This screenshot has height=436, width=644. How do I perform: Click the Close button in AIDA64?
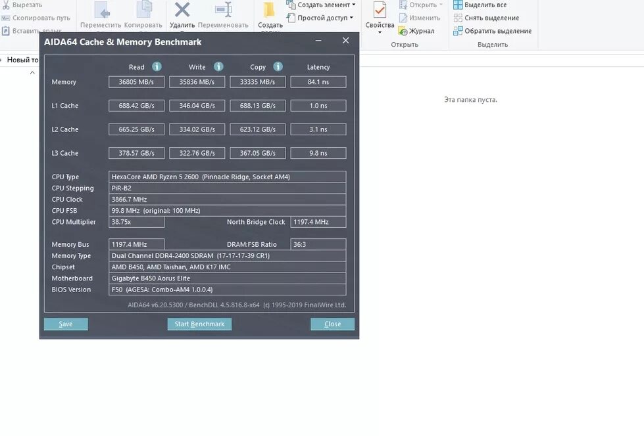332,324
